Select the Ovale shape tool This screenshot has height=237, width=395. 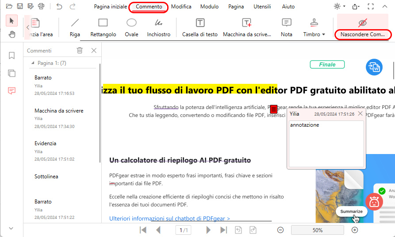(131, 28)
